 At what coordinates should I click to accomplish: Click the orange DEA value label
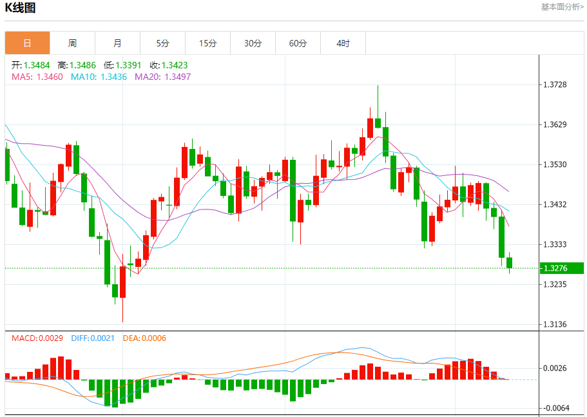point(145,338)
